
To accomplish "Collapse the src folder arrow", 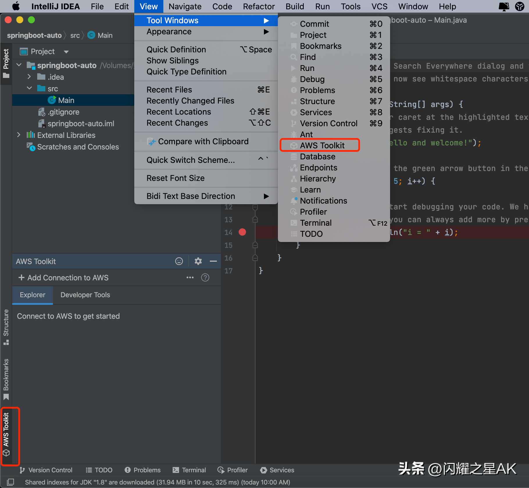I will coord(29,88).
